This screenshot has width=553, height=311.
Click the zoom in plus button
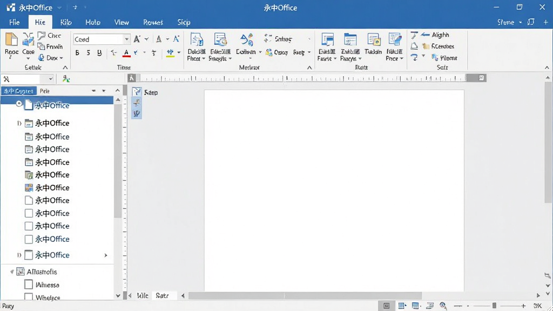click(x=523, y=306)
